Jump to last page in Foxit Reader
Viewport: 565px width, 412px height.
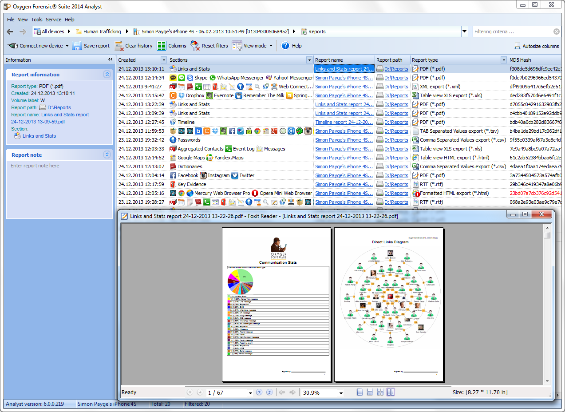tap(269, 392)
